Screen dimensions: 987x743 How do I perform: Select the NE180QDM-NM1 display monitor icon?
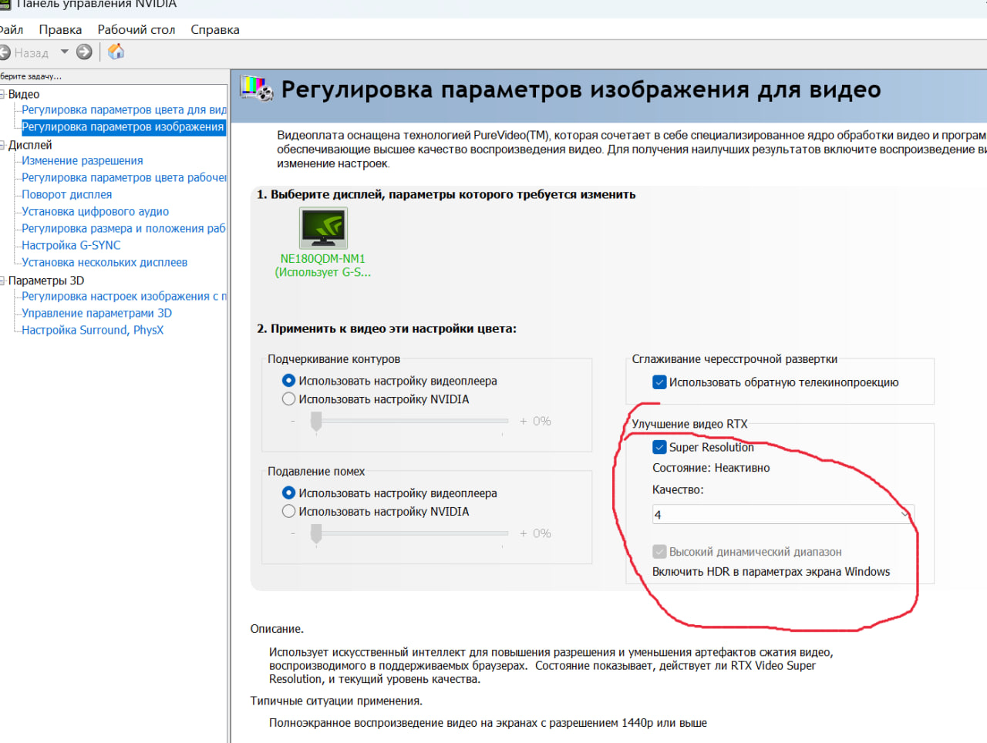(323, 227)
